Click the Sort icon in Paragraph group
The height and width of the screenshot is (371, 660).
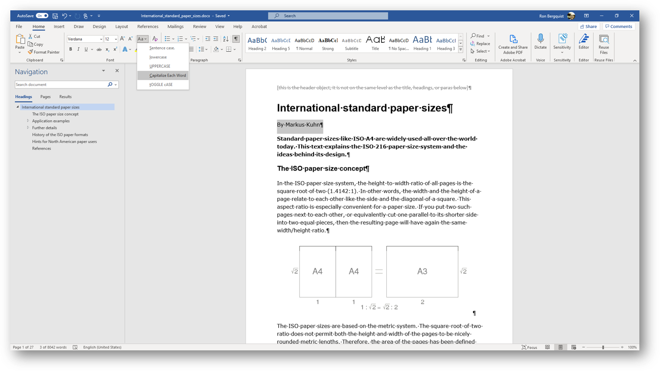[x=226, y=39]
